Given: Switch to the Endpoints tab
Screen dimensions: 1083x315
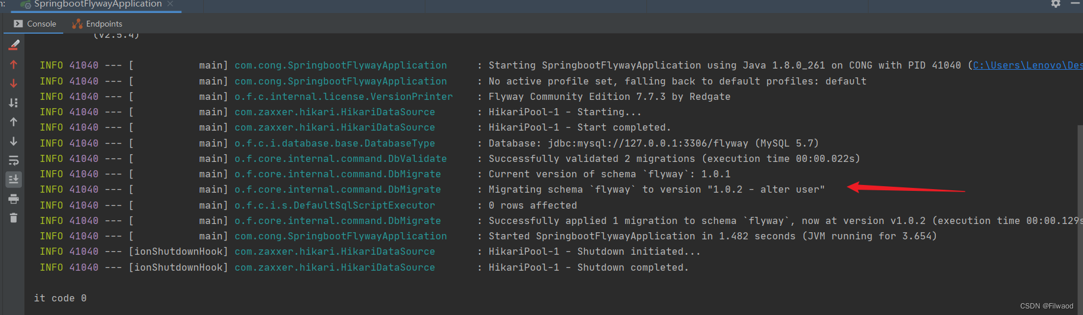Looking at the screenshot, I should coord(97,24).
